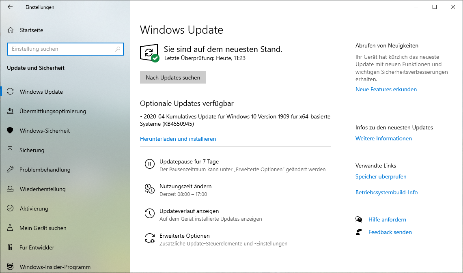Click the update status icon with green check

click(x=149, y=54)
